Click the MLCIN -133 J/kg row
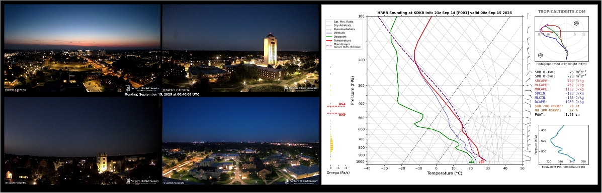Screen dimensions: 602x193 tap(559, 98)
